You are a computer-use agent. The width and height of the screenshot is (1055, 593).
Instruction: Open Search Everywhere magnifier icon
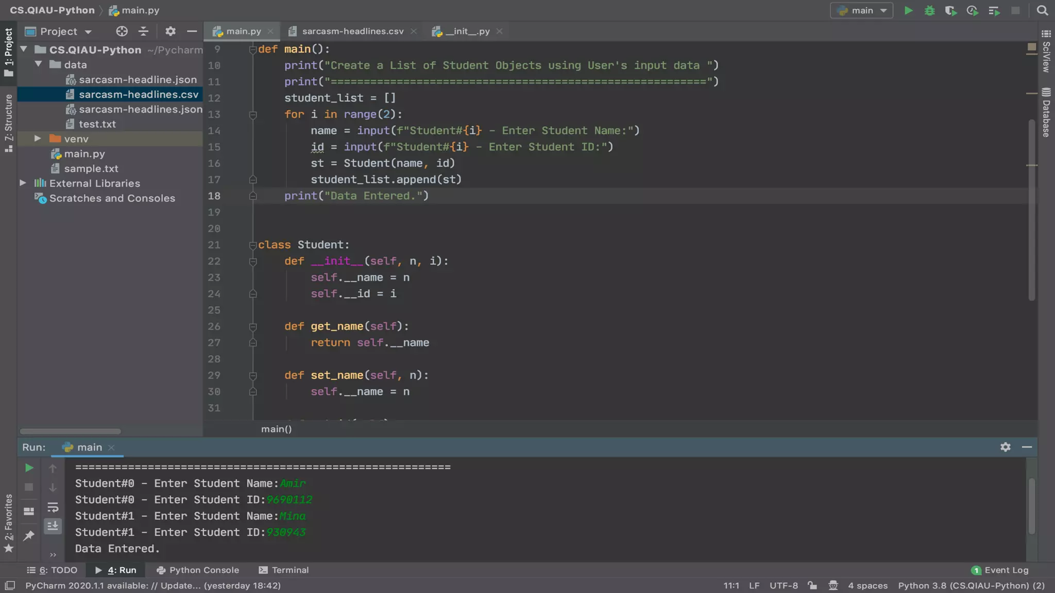click(1042, 10)
